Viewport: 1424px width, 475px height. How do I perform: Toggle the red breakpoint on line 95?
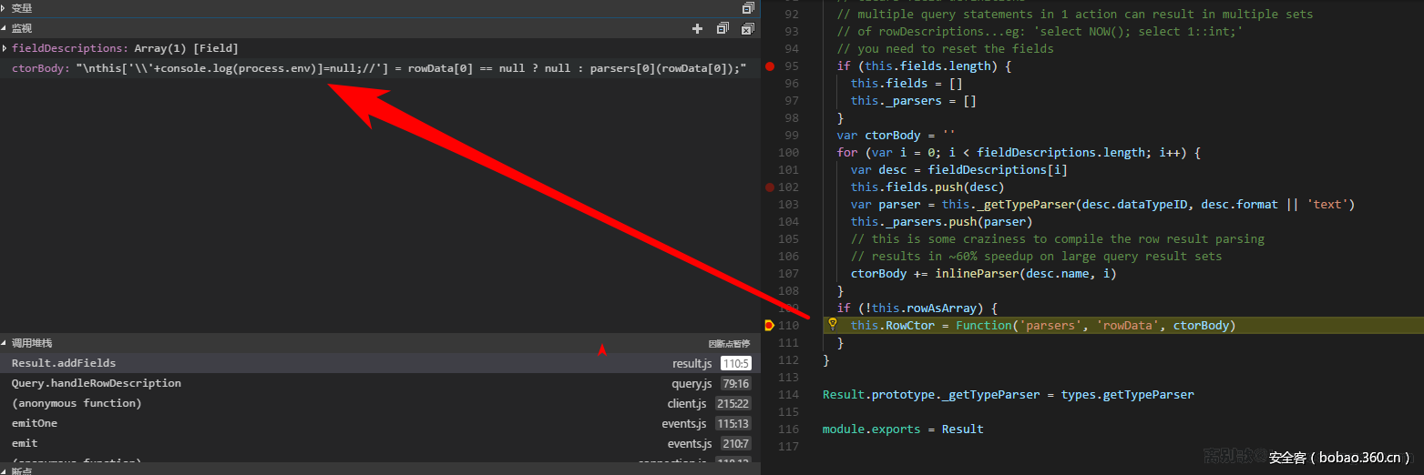point(770,66)
